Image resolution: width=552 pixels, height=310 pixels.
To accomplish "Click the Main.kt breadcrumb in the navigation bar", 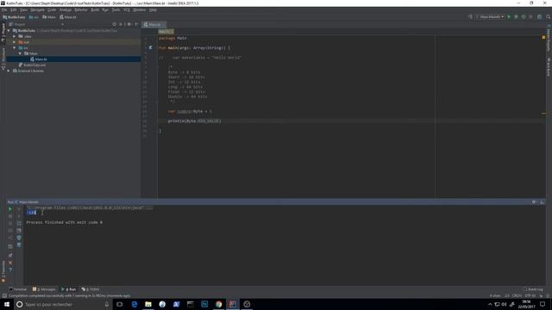I will click(x=68, y=17).
